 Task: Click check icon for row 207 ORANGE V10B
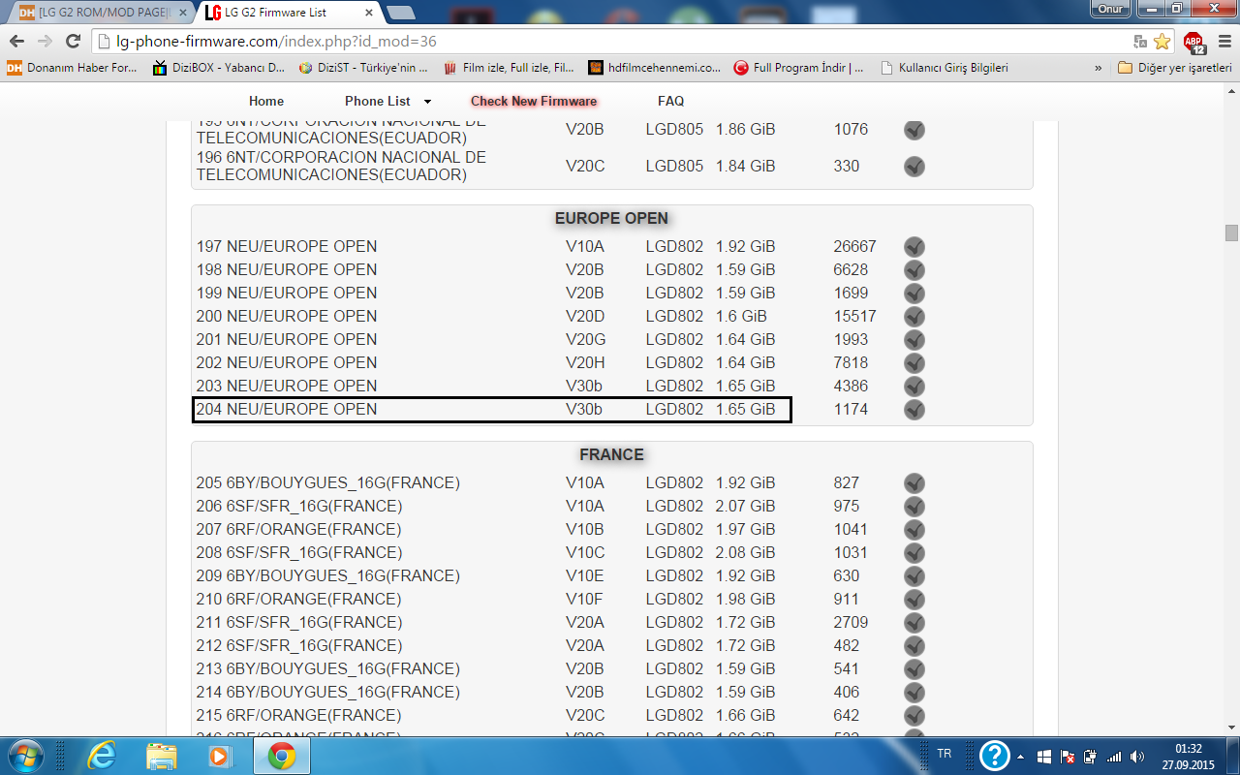pos(914,530)
